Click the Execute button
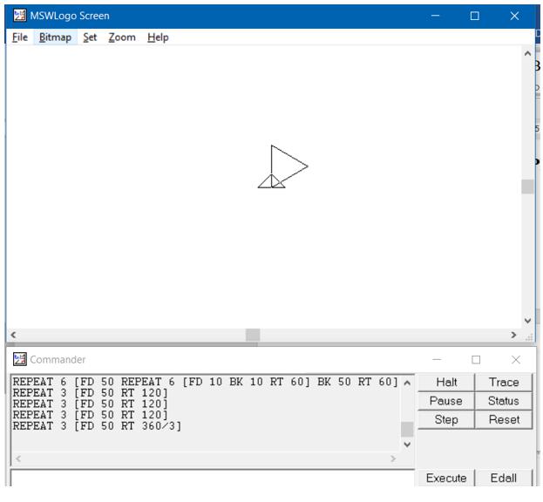Screen dimensions: 543x502 click(x=445, y=478)
